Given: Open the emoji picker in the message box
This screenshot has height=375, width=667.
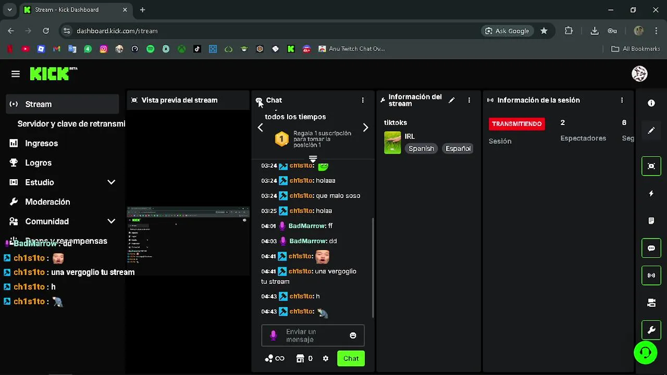Looking at the screenshot, I should click(x=353, y=335).
